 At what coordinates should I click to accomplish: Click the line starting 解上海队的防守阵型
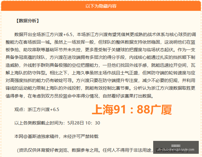tap(100, 73)
